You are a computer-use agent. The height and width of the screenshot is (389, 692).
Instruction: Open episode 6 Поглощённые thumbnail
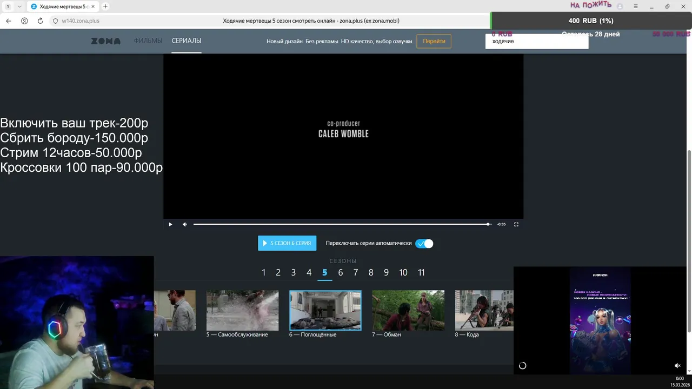click(325, 310)
